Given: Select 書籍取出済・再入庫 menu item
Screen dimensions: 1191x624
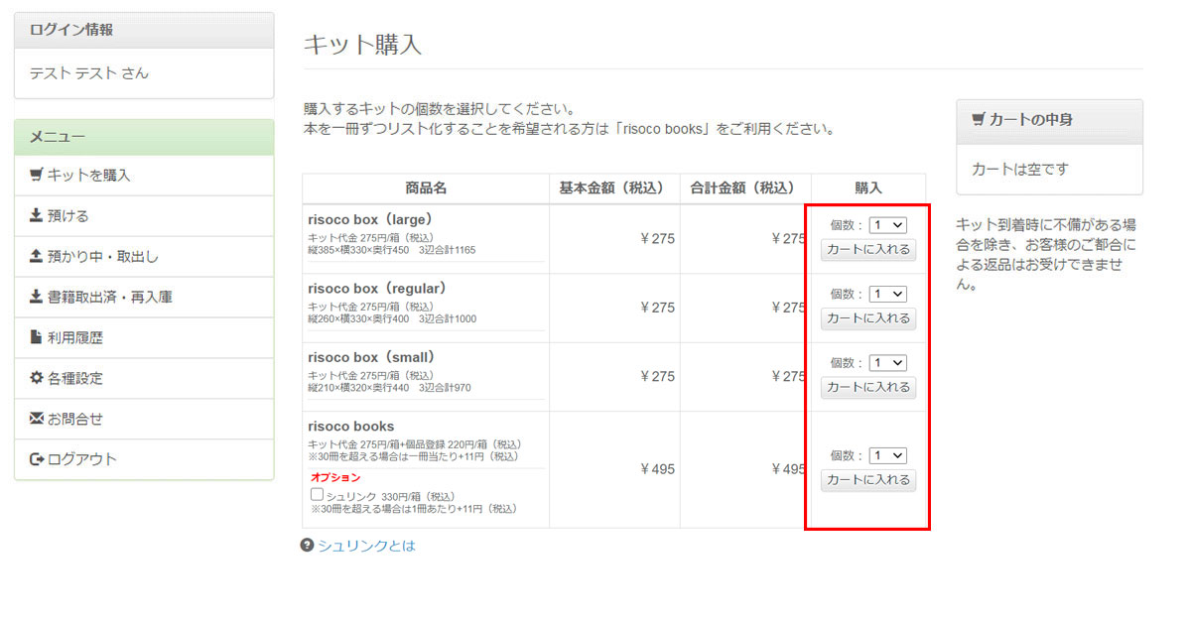Looking at the screenshot, I should tap(144, 298).
